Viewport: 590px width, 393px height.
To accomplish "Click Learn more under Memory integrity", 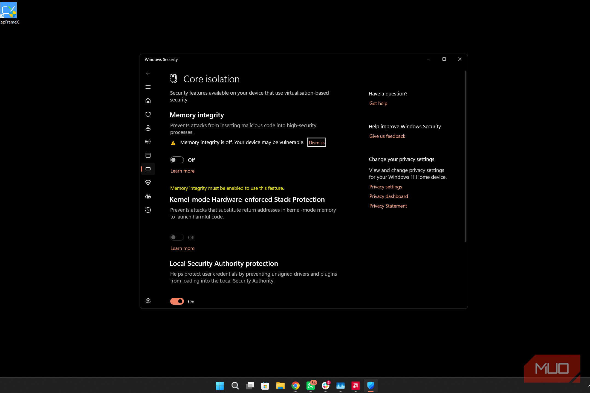I will [x=182, y=171].
